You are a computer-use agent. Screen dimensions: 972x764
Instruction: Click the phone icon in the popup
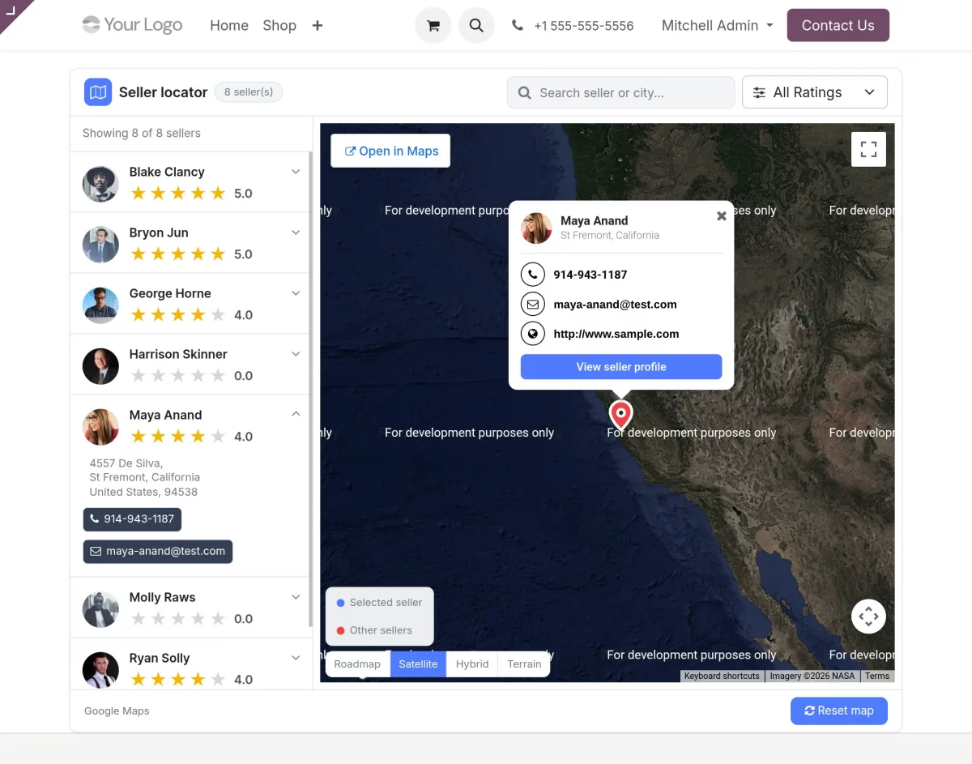click(x=532, y=275)
